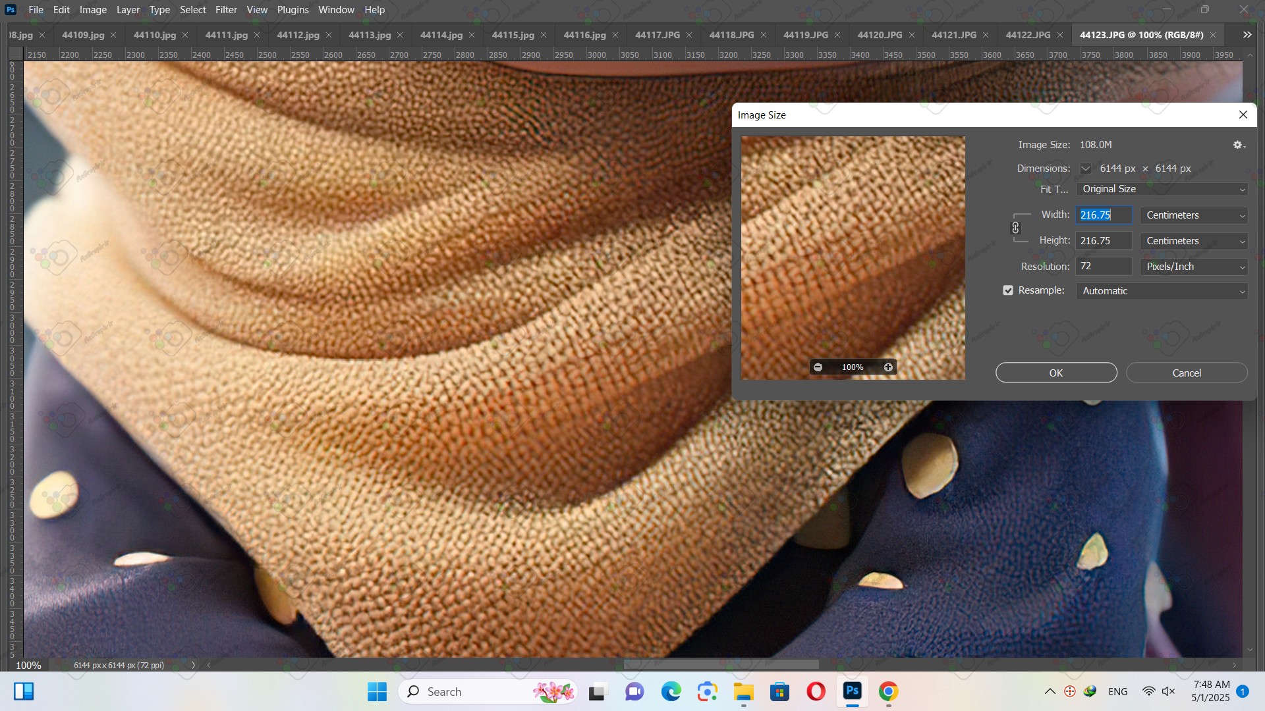Open the Resolution Pixels/Inch unit dropdown
1265x711 pixels.
pos(1194,267)
